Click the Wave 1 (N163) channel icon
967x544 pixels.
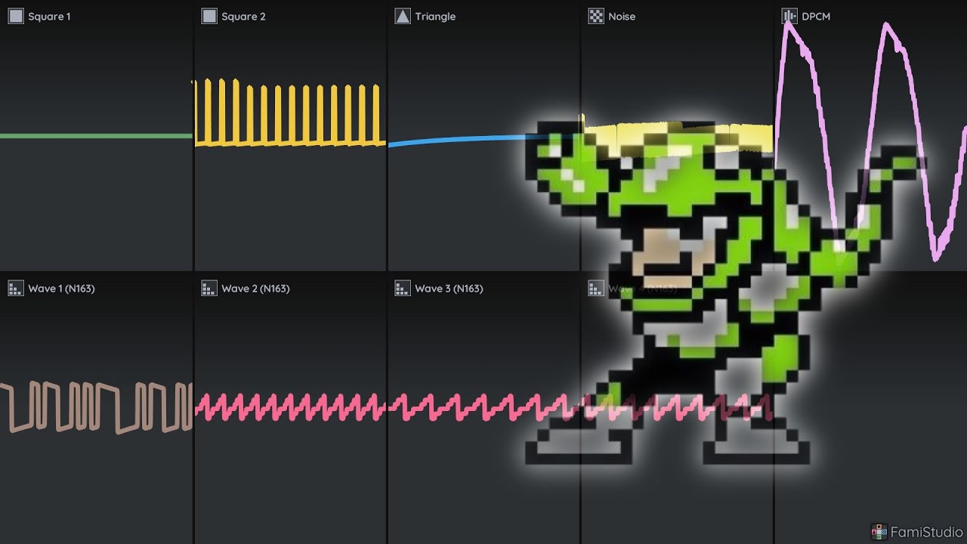(x=16, y=288)
